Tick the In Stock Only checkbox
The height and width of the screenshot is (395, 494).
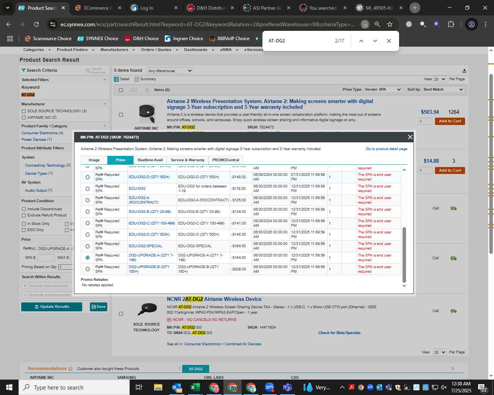tap(24, 224)
